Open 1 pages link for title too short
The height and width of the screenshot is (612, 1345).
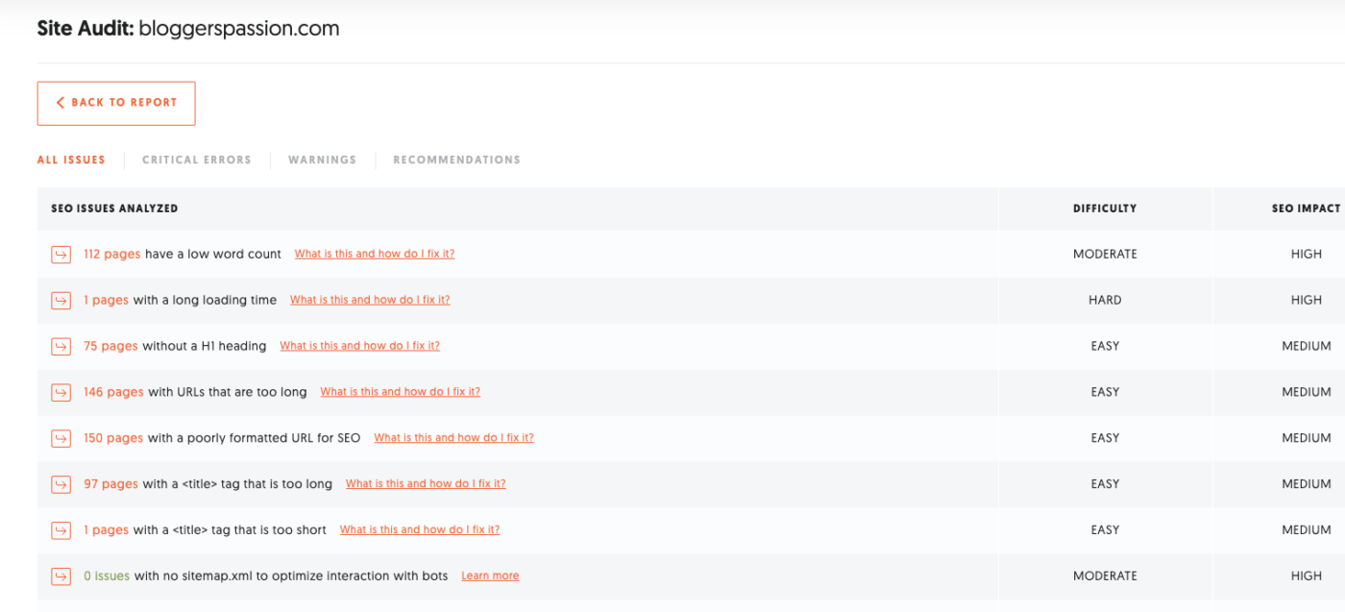coord(106,530)
